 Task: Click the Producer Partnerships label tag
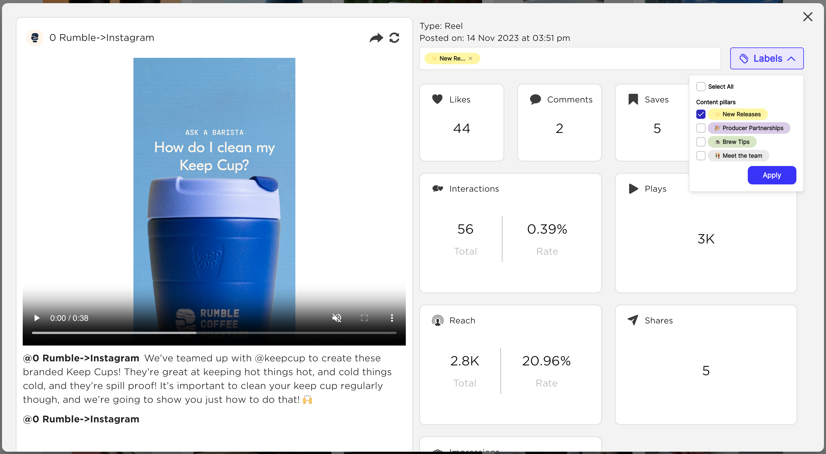(749, 128)
